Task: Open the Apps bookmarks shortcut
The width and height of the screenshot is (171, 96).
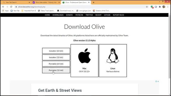Action: [x=5, y=11]
